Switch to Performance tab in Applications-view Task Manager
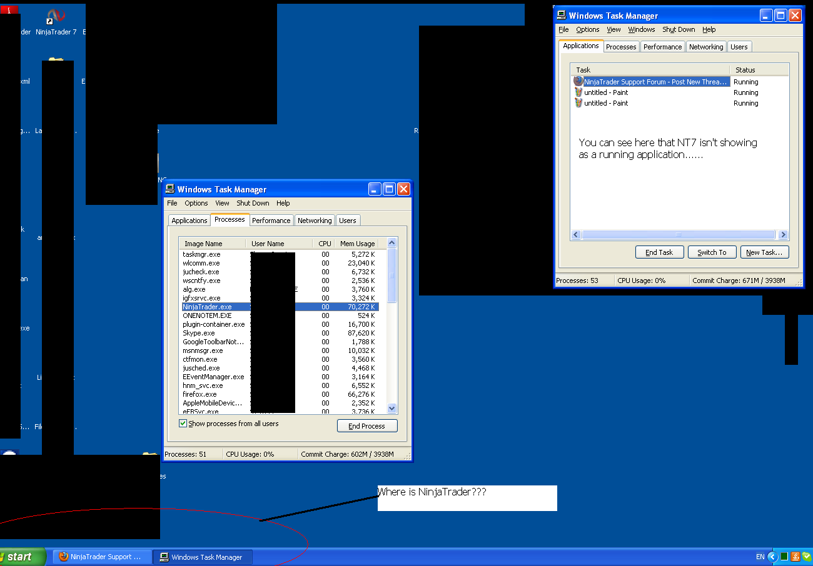813x566 pixels. 663,47
